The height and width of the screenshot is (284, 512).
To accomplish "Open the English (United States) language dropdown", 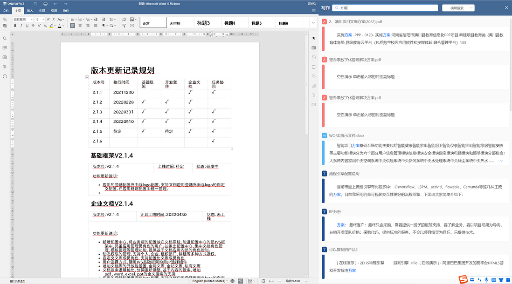I will pyautogui.click(x=210, y=281).
